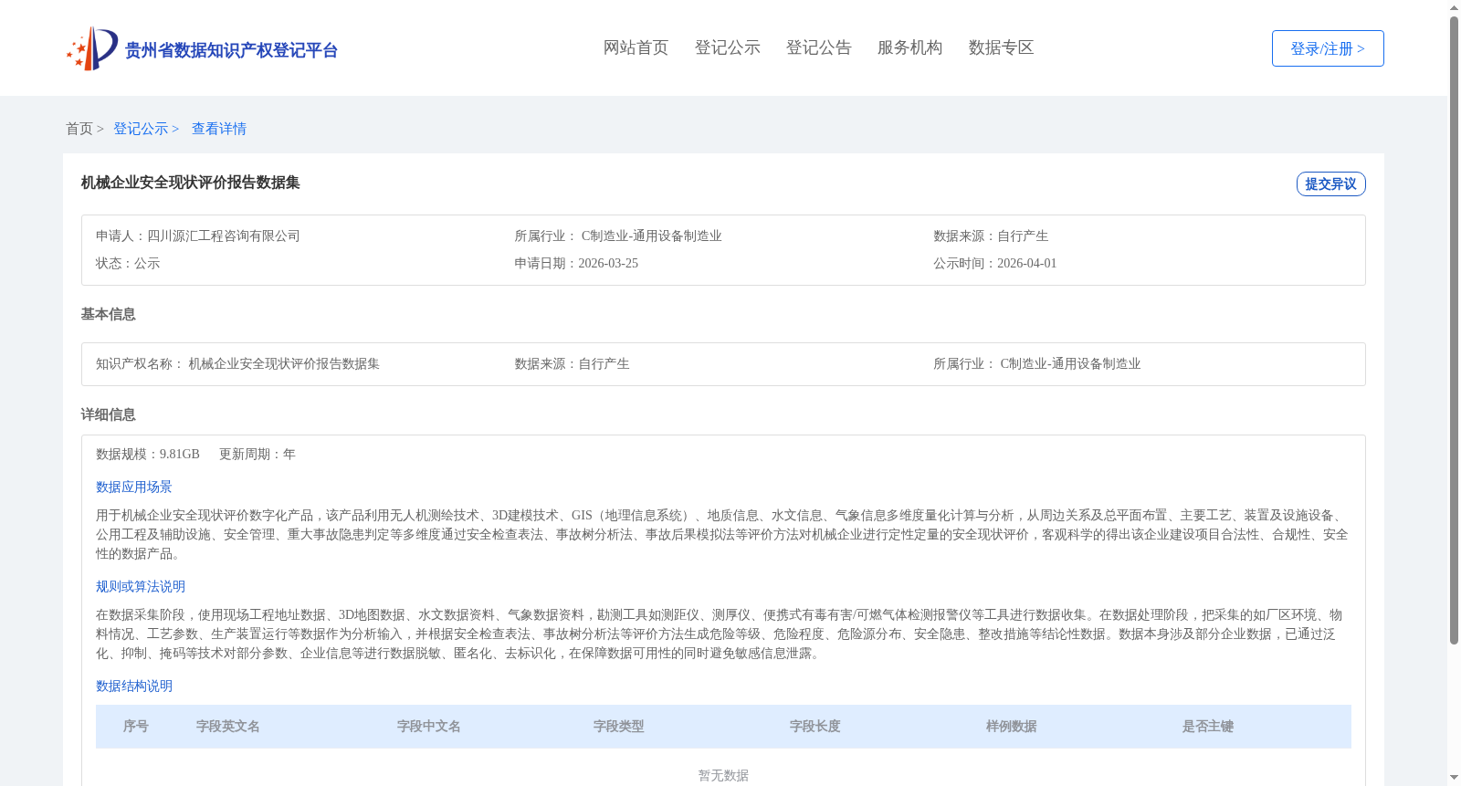Open 登记公告 navigation menu
The height and width of the screenshot is (786, 1461).
(x=818, y=47)
